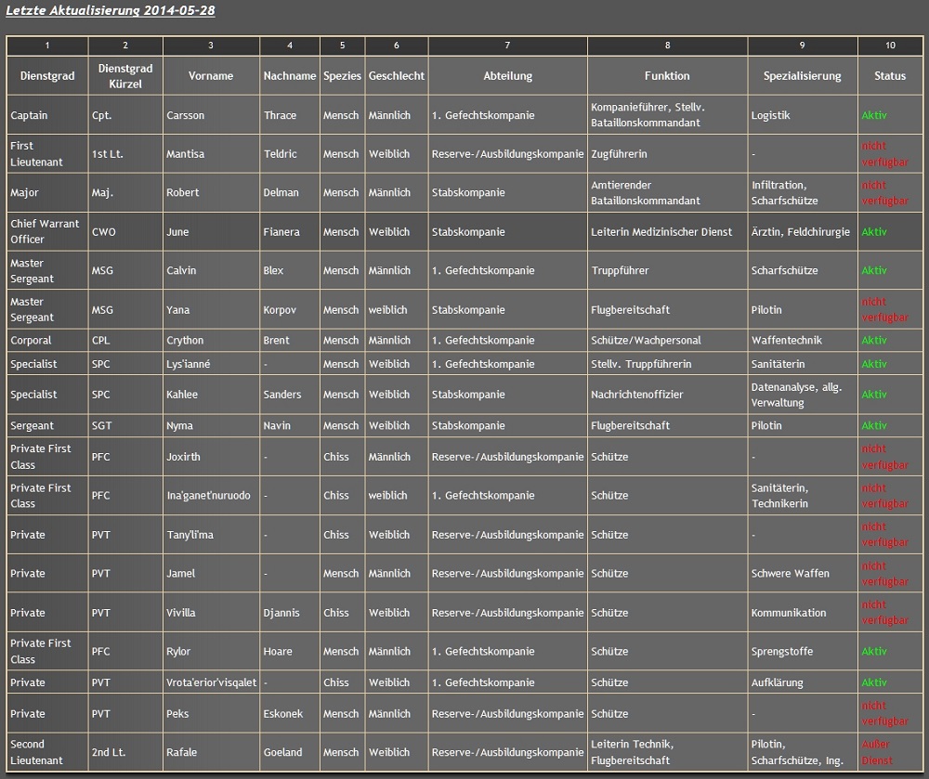This screenshot has width=929, height=779.
Task: Select the "Funktion" column header
Action: 667,76
